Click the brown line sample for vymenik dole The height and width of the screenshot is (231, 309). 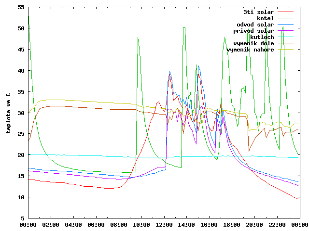[285, 43]
